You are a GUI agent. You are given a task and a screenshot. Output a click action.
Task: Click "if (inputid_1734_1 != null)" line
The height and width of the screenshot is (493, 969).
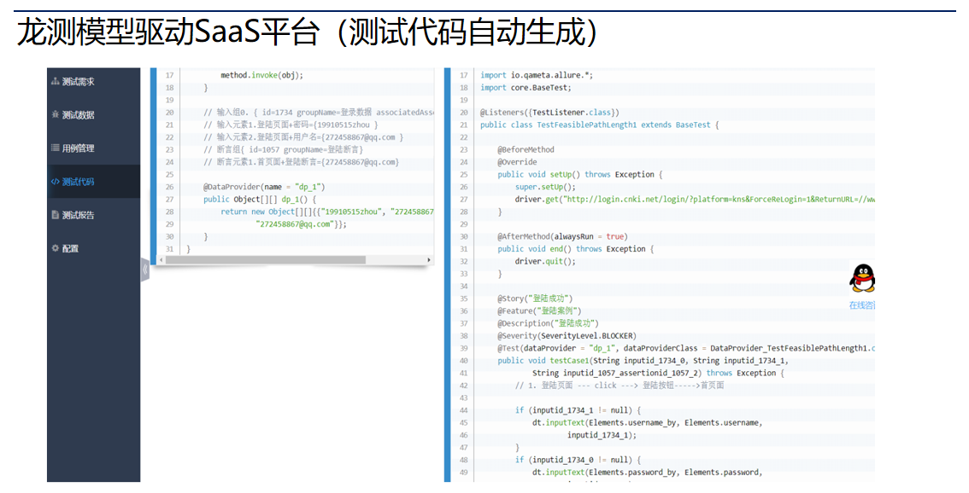578,410
